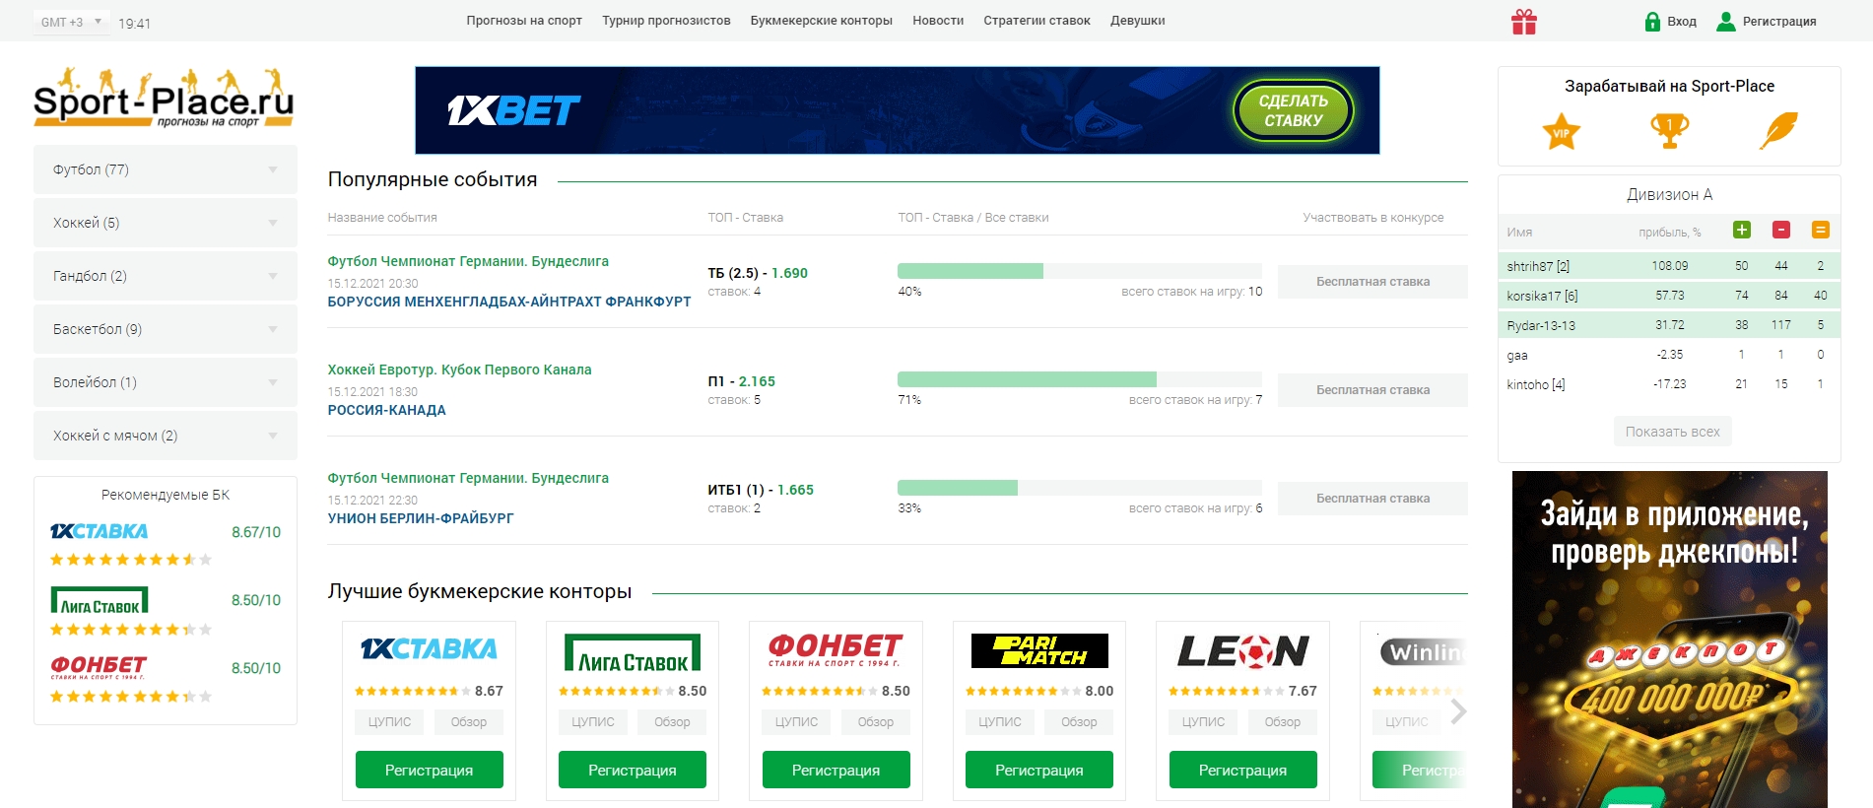This screenshot has height=808, width=1873.
Task: Click Регистрация button under 1XСТАВКА card
Action: pyautogui.click(x=429, y=770)
